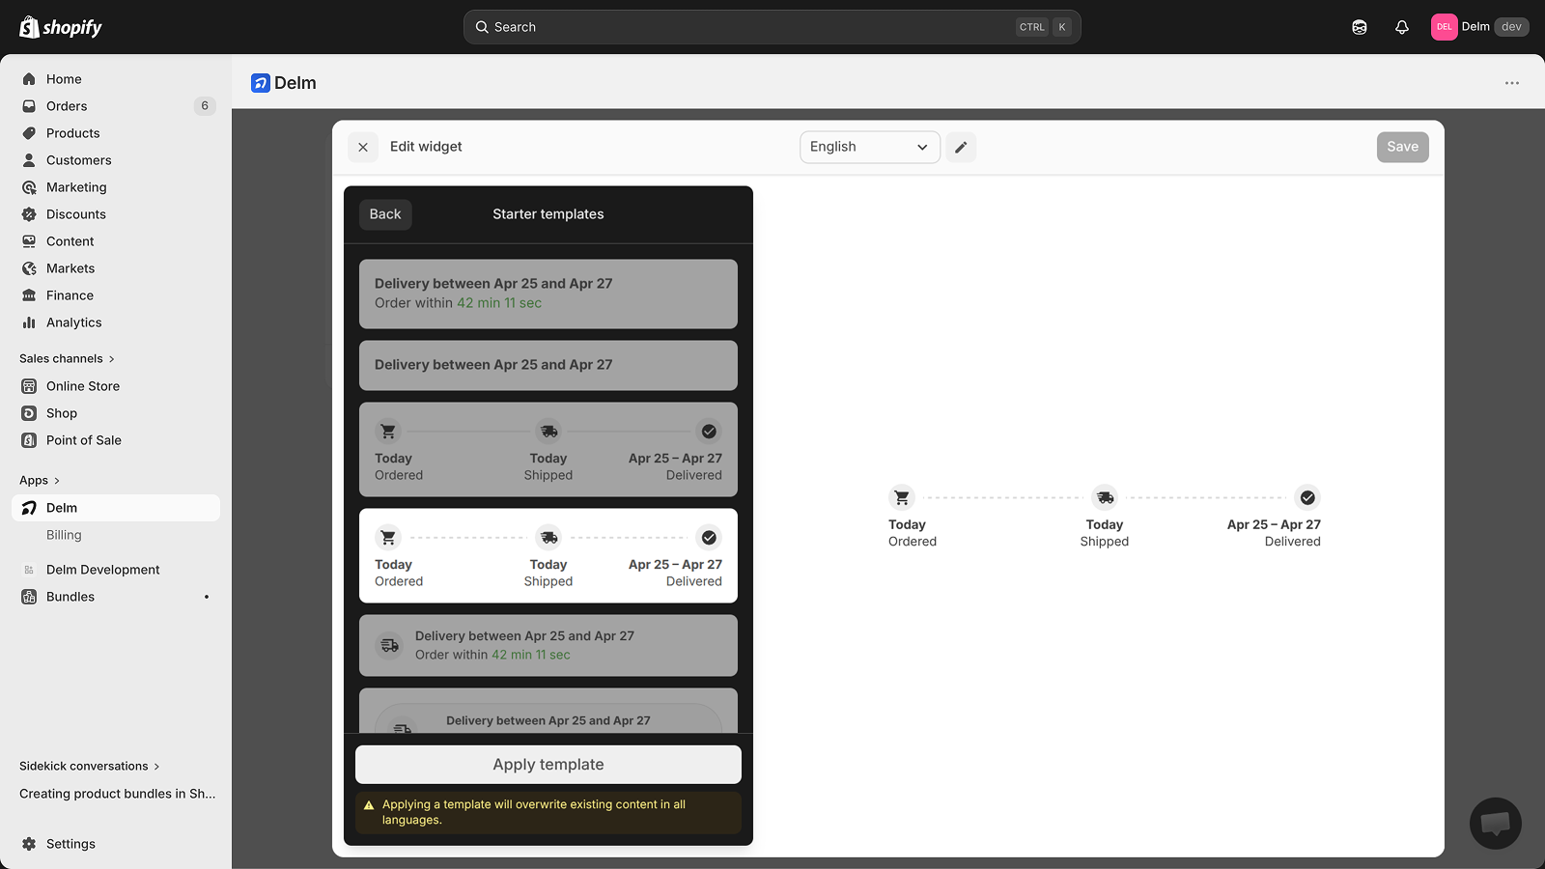Open the page overflow menu

click(x=1511, y=83)
